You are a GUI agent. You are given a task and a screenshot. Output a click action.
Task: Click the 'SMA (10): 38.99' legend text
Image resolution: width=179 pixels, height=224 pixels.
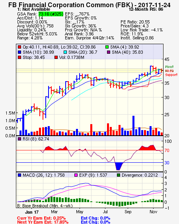coord(38,52)
